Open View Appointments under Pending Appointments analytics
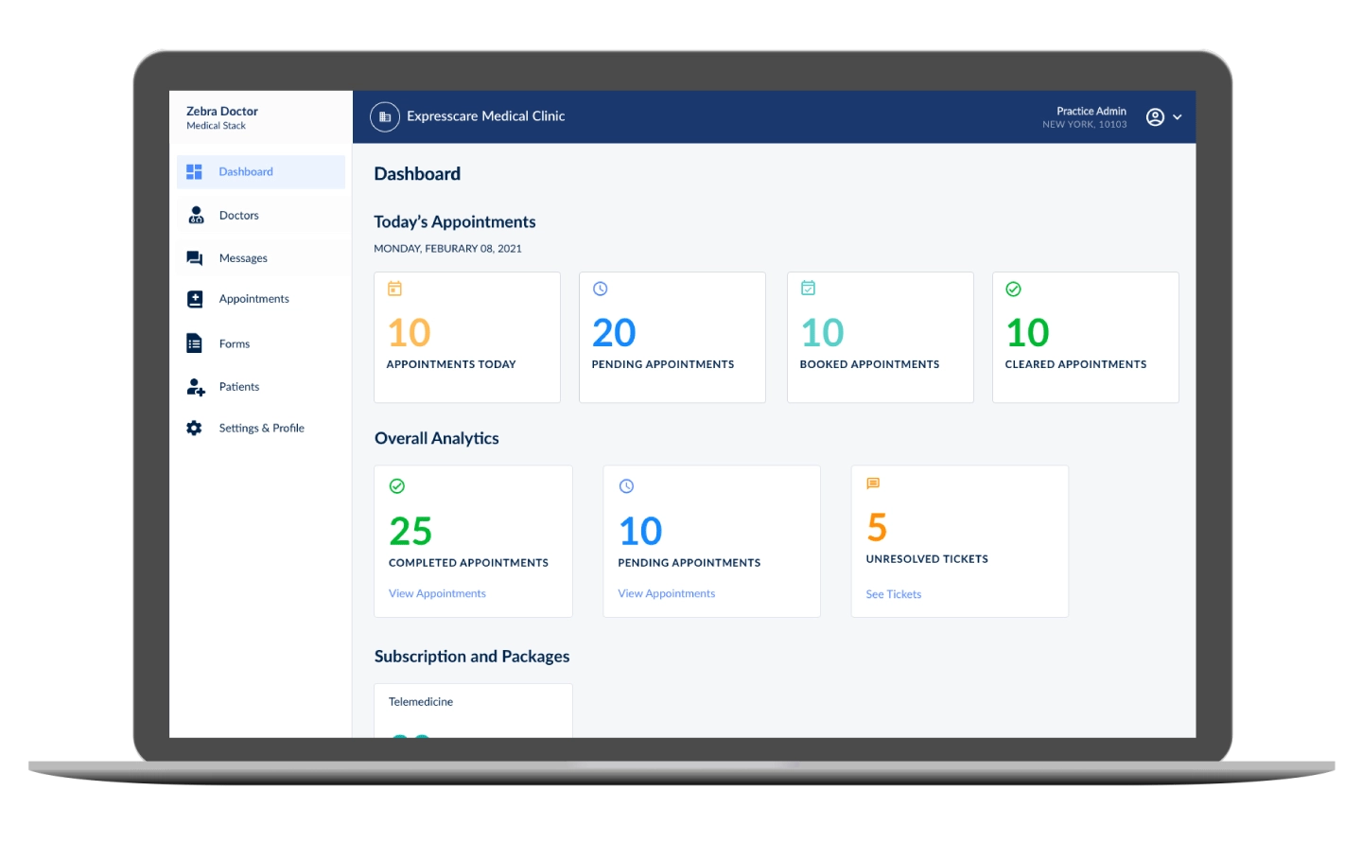1362x861 pixels. (666, 594)
